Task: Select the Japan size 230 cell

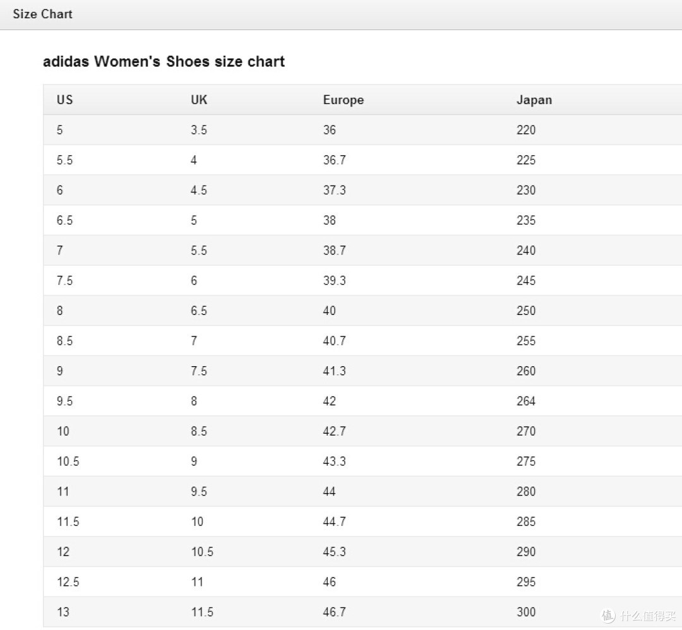Action: click(x=525, y=190)
